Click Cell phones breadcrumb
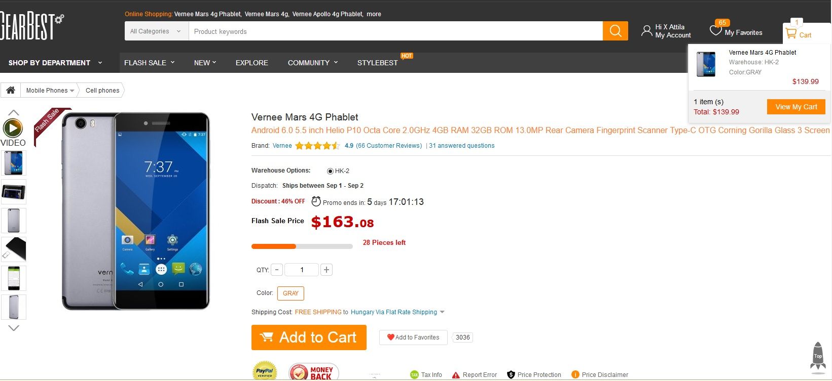The image size is (832, 381). coord(102,90)
